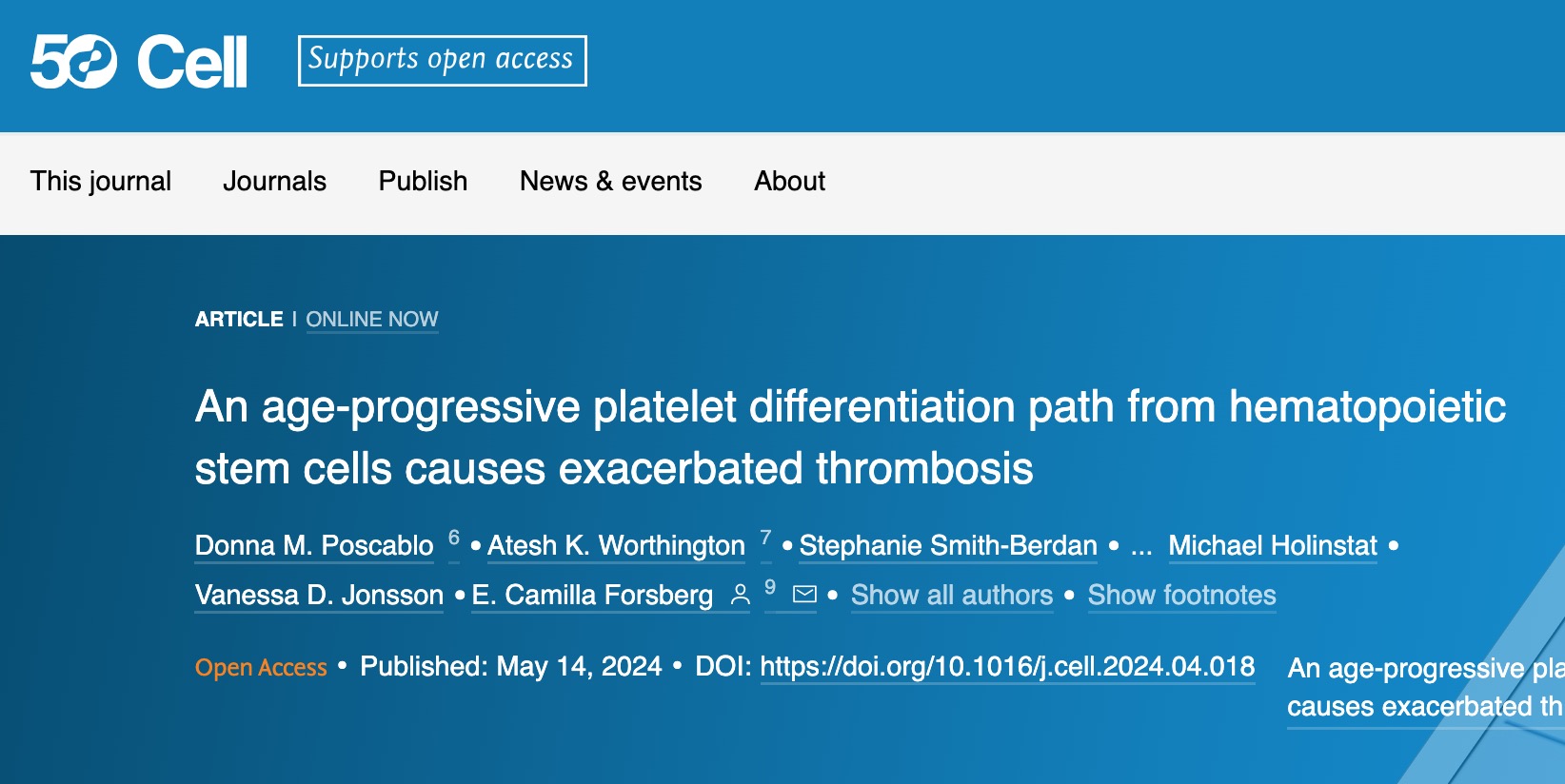Expand Show footnotes

1181,596
